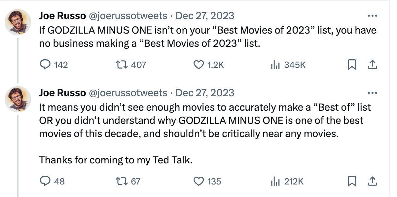Viewport: 397px width, 197px height.
Task: Reply to the first Godzilla Minus One tweet
Action: tap(54, 65)
